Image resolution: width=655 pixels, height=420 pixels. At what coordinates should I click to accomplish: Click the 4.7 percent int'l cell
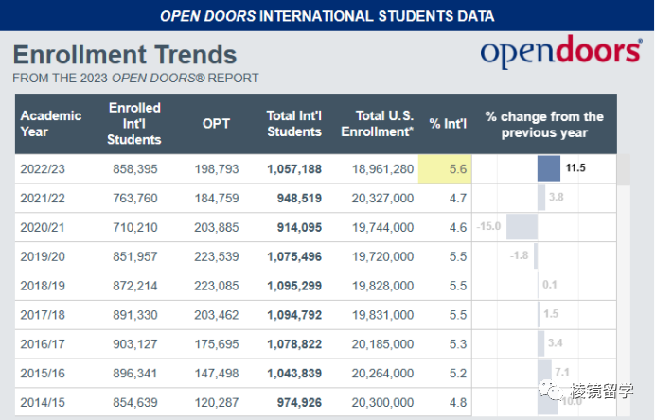(458, 199)
